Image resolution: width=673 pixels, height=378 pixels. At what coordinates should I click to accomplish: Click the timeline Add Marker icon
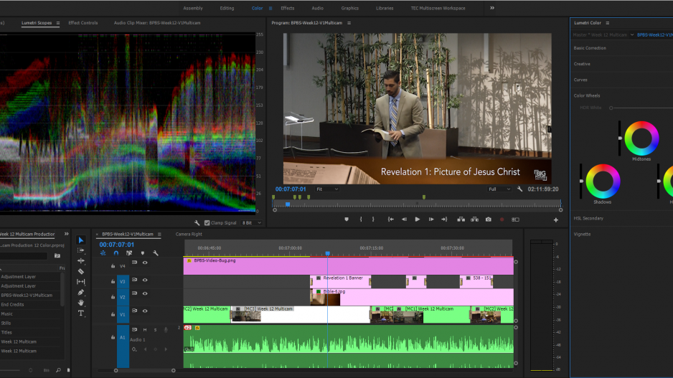coord(143,253)
